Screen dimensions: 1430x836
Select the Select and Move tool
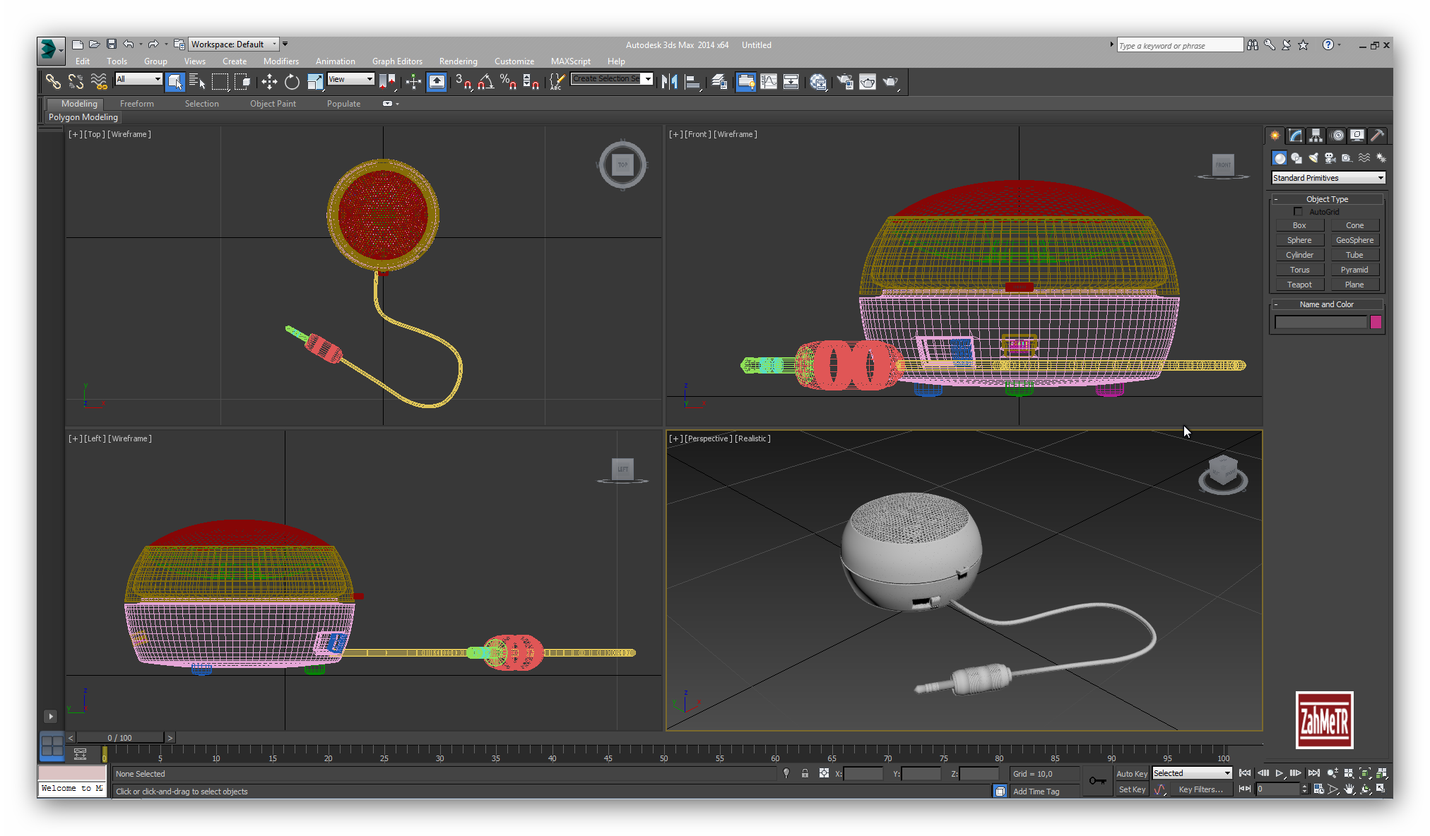[x=269, y=82]
